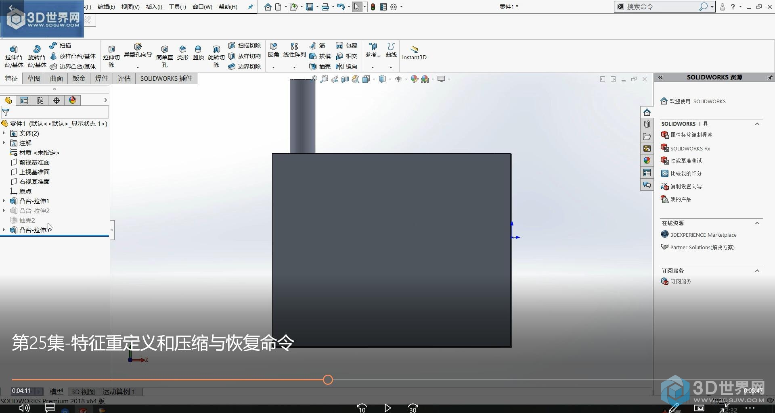
Task: Activate the 变形 deform tool
Action: click(183, 53)
